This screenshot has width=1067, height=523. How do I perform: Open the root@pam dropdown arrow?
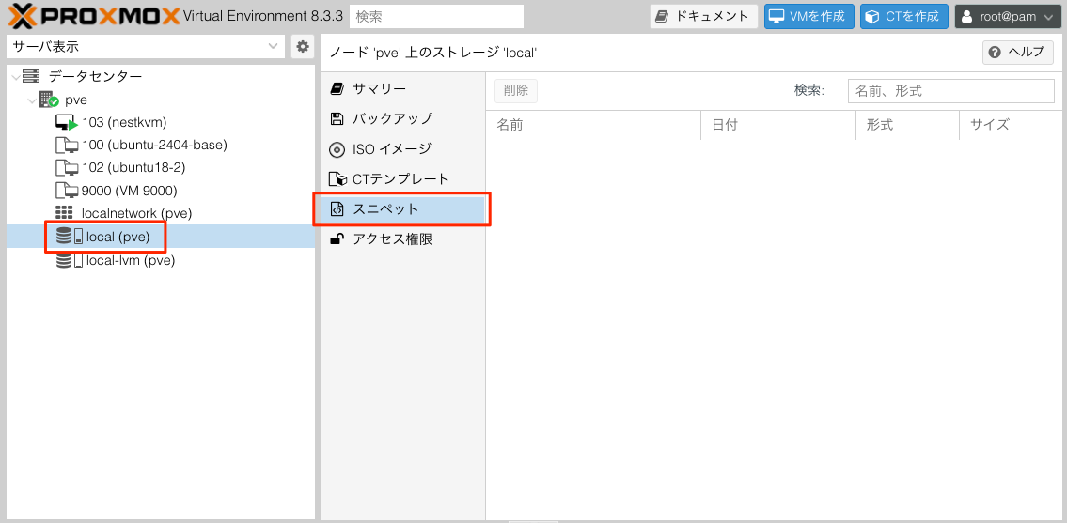pyautogui.click(x=1048, y=17)
